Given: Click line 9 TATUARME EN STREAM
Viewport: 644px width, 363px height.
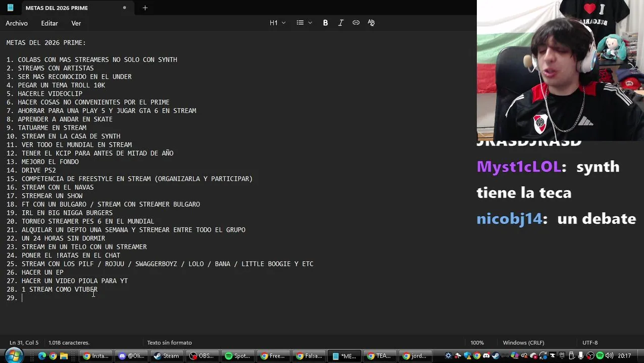Looking at the screenshot, I should (46, 128).
